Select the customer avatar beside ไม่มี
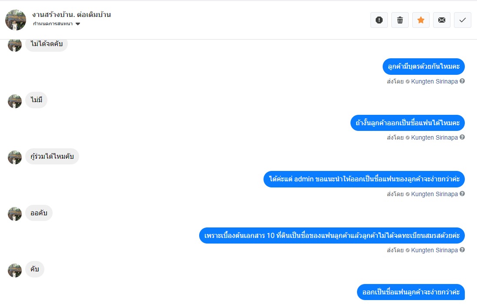This screenshot has height=304, width=477. coord(15,101)
